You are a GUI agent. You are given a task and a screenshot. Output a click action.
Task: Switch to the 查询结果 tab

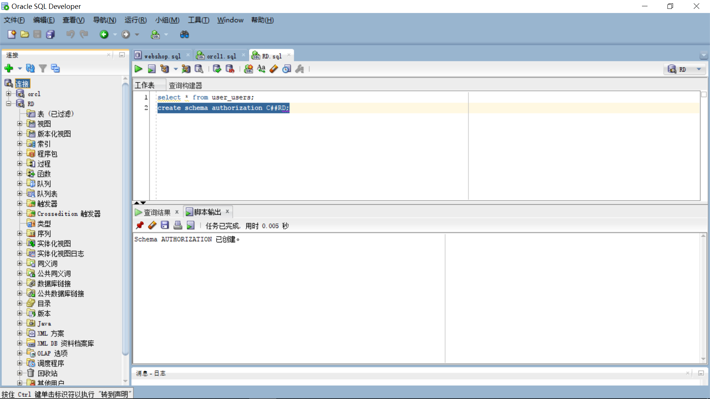157,212
